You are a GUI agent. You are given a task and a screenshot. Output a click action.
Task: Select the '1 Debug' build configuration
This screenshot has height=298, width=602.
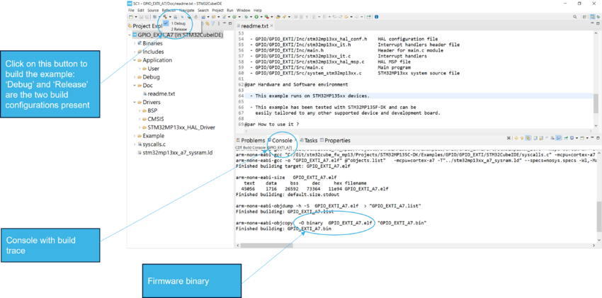click(178, 23)
